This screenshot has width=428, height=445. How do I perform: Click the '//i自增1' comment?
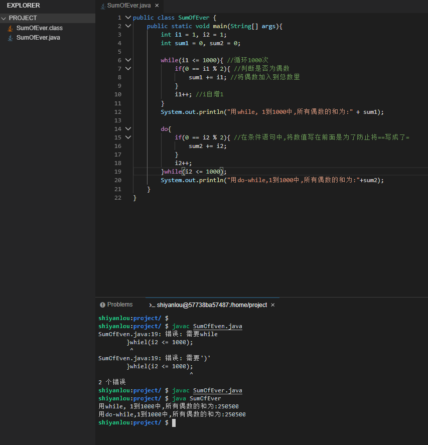coord(209,94)
